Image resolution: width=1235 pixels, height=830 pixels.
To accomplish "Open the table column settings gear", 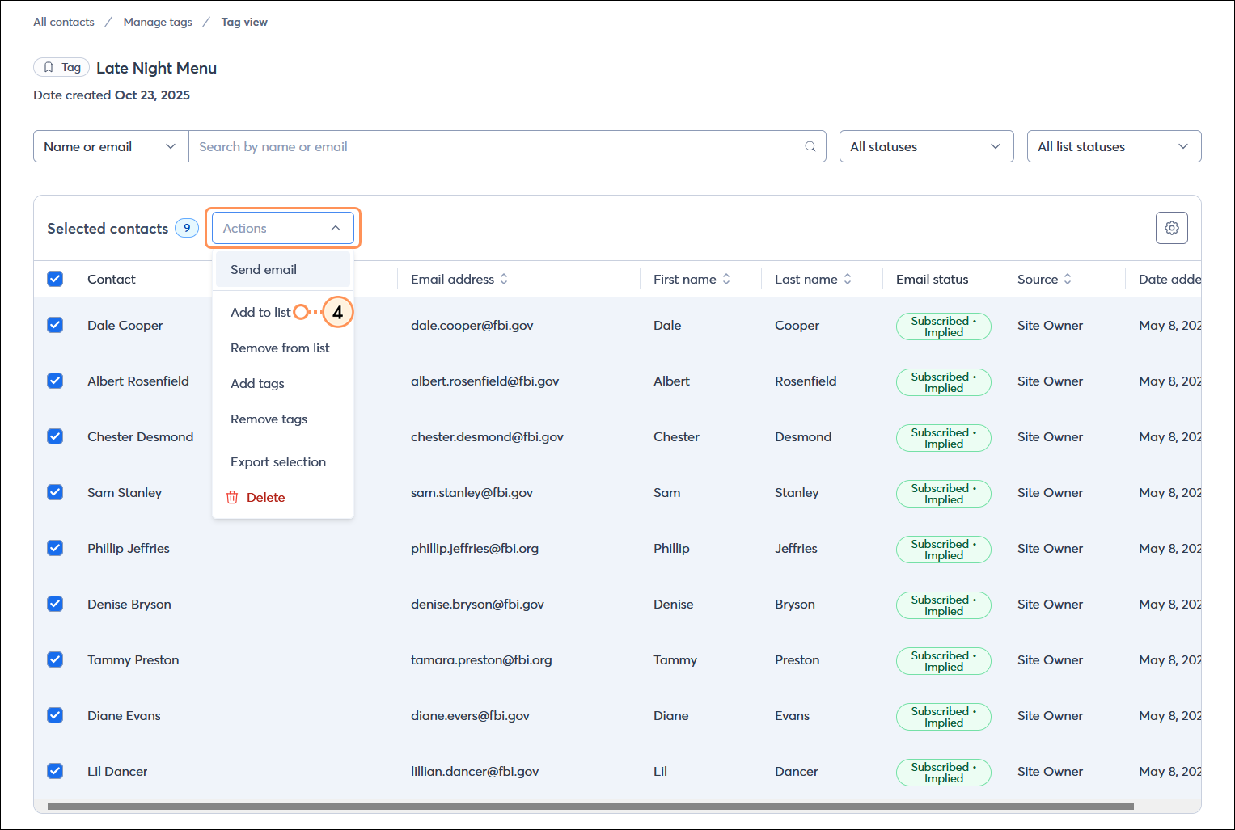I will click(1171, 228).
